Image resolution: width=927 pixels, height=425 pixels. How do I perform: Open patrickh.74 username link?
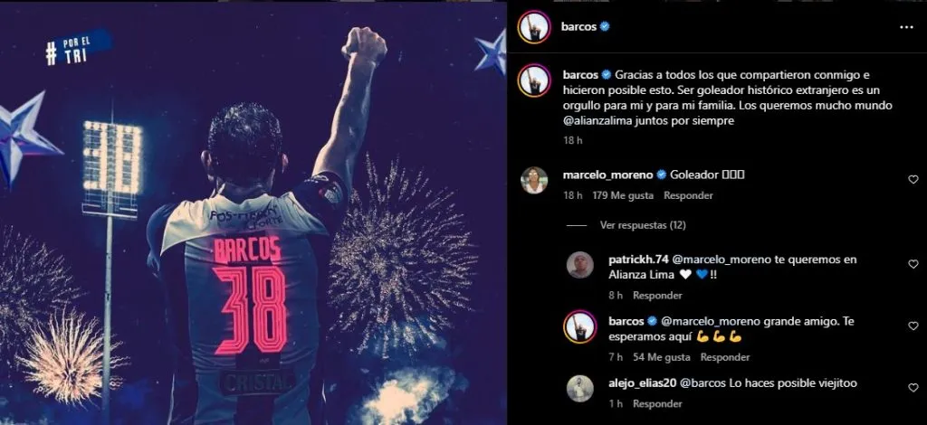pos(622,259)
